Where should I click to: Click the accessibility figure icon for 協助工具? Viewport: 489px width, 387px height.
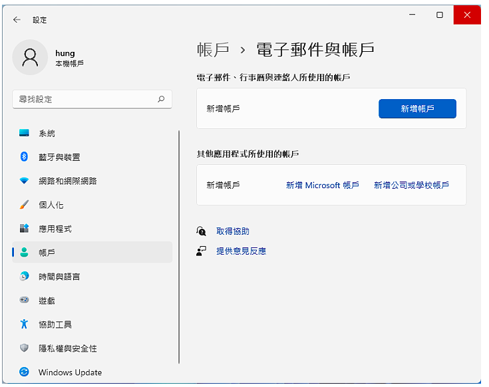tap(24, 324)
